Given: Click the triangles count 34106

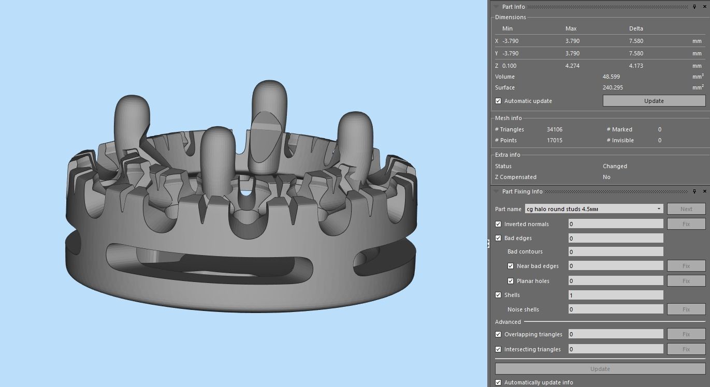Looking at the screenshot, I should [x=555, y=129].
